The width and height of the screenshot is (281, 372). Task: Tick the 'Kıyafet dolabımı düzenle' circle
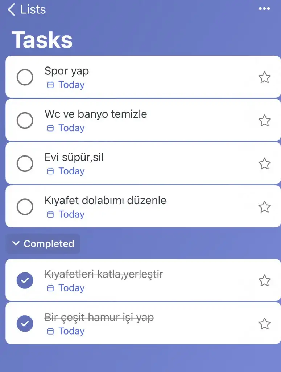point(25,207)
